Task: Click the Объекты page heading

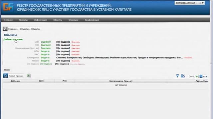Action: [x=10, y=35]
